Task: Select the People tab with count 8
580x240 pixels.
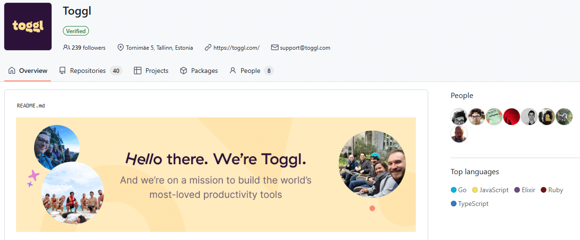Action: 251,71
